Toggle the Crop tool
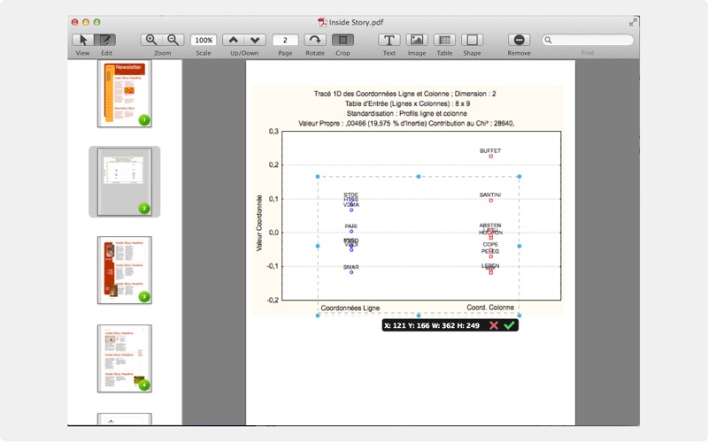The height and width of the screenshot is (442, 708). [342, 40]
